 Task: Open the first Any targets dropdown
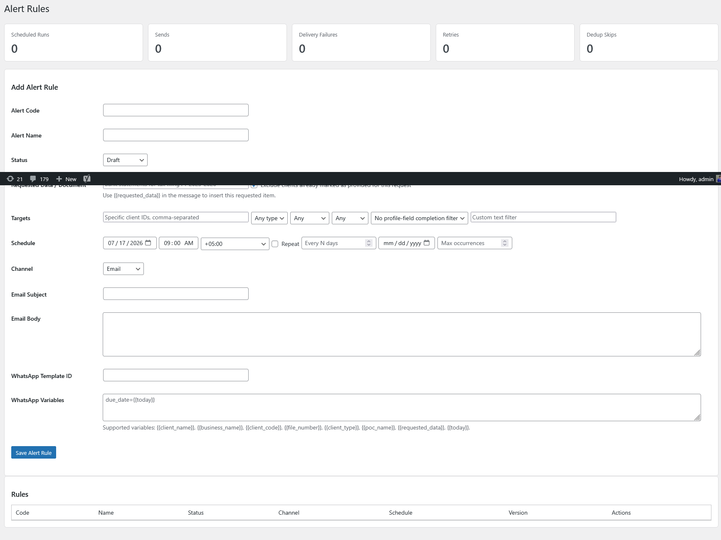click(310, 218)
